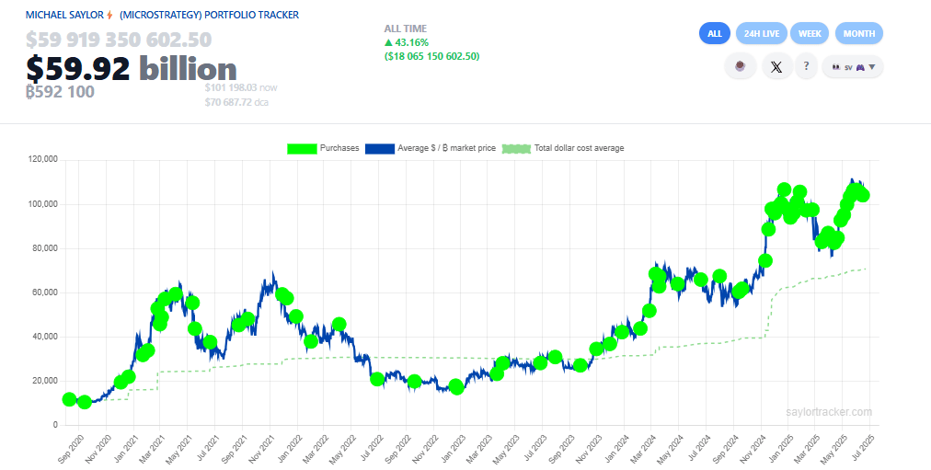
Task: Click the ₿592 100 bitcoin holdings
Action: point(60,92)
